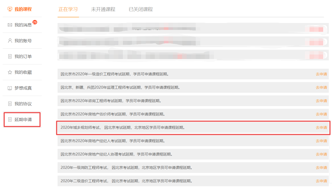This screenshot has width=332, height=190.
Task: Open 我的订单 via the document icon
Action: coord(10,56)
